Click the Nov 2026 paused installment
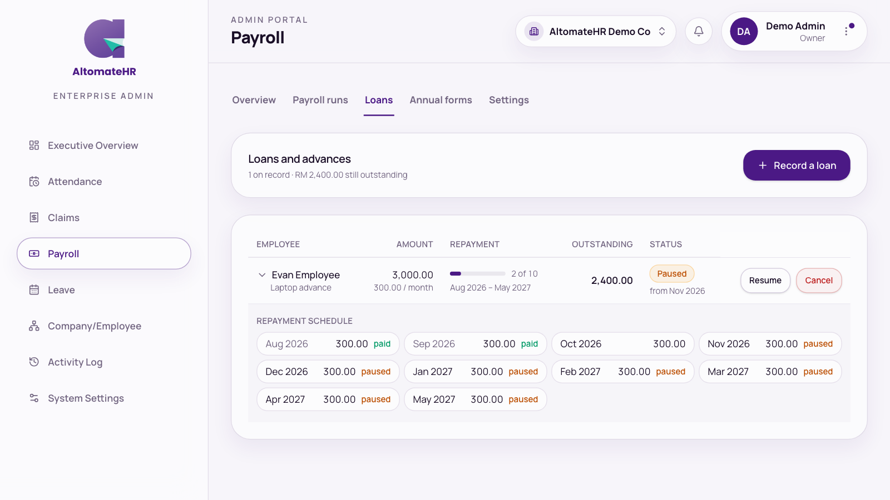This screenshot has width=890, height=500. [770, 344]
